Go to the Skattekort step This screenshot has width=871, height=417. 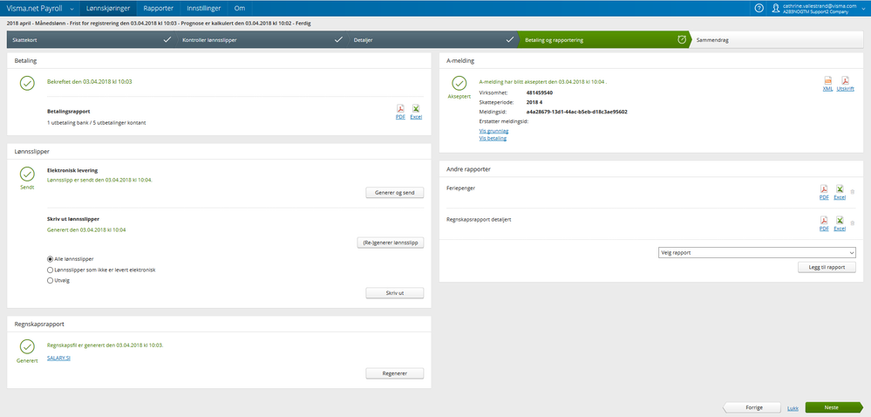[91, 40]
